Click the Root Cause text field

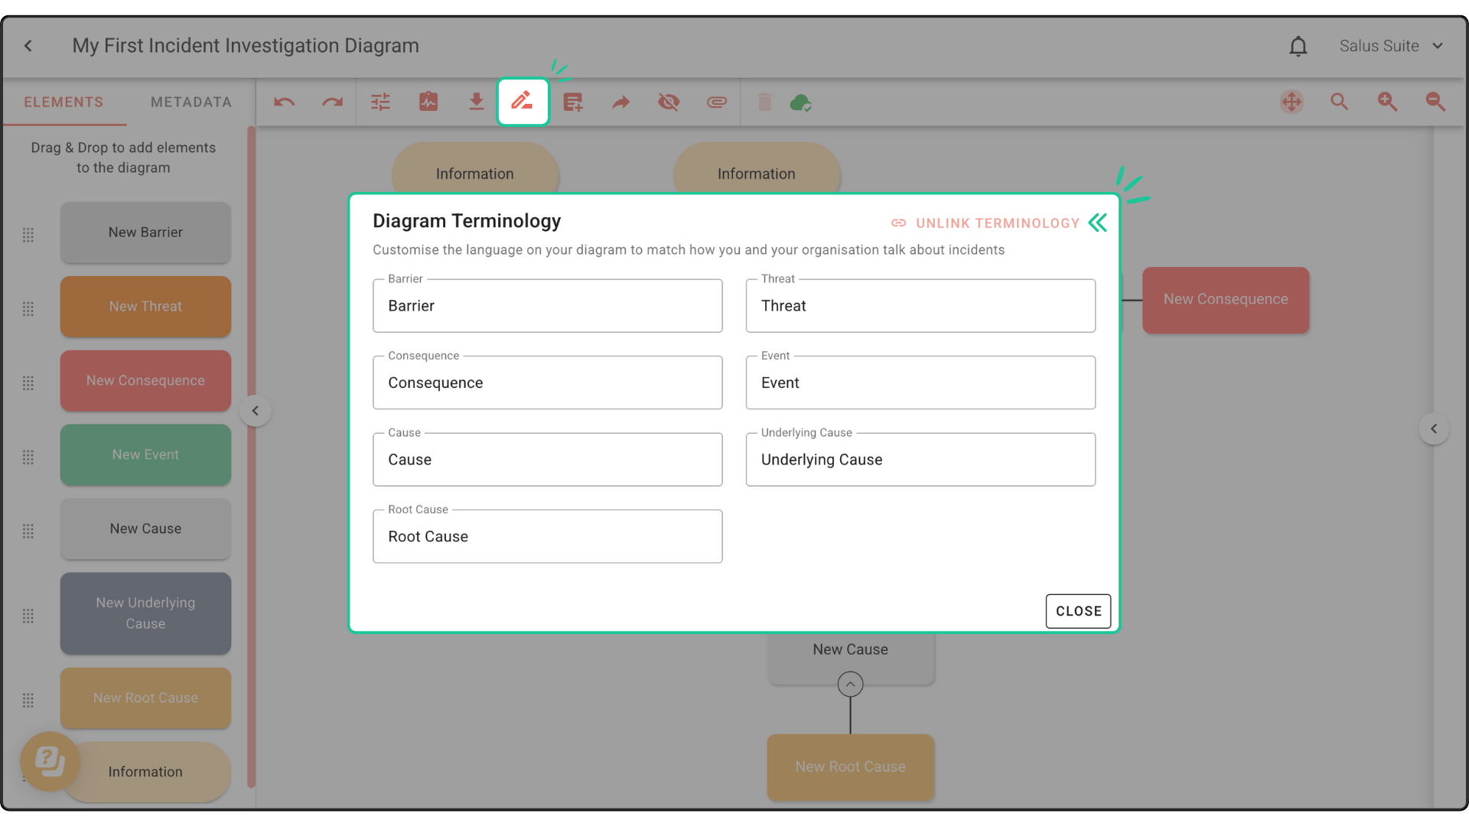(x=547, y=537)
